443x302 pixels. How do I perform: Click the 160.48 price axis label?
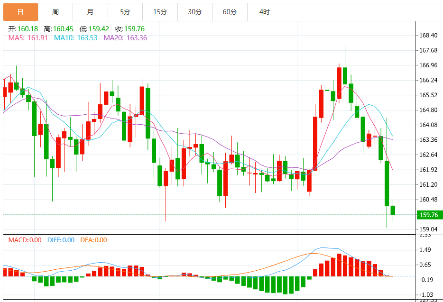[x=428, y=200]
